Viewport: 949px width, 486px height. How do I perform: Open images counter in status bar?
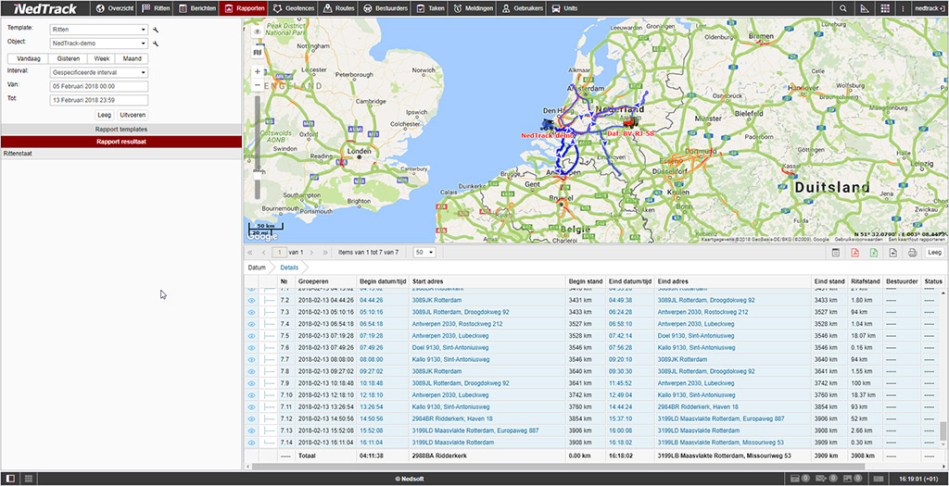tap(853, 479)
